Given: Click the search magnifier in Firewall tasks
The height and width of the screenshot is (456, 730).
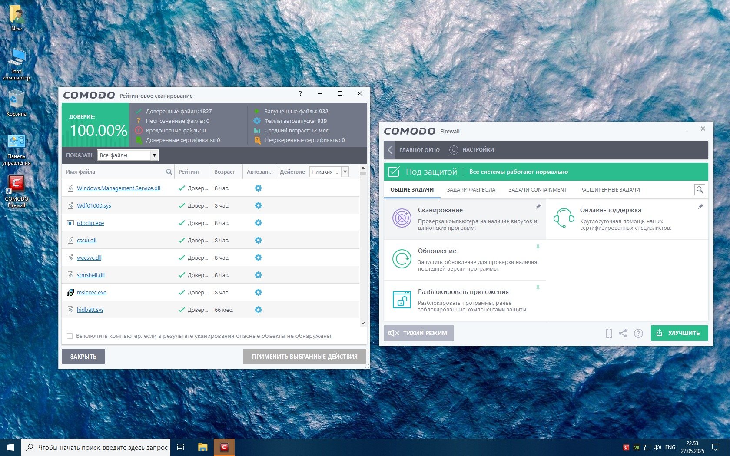Looking at the screenshot, I should [x=700, y=189].
